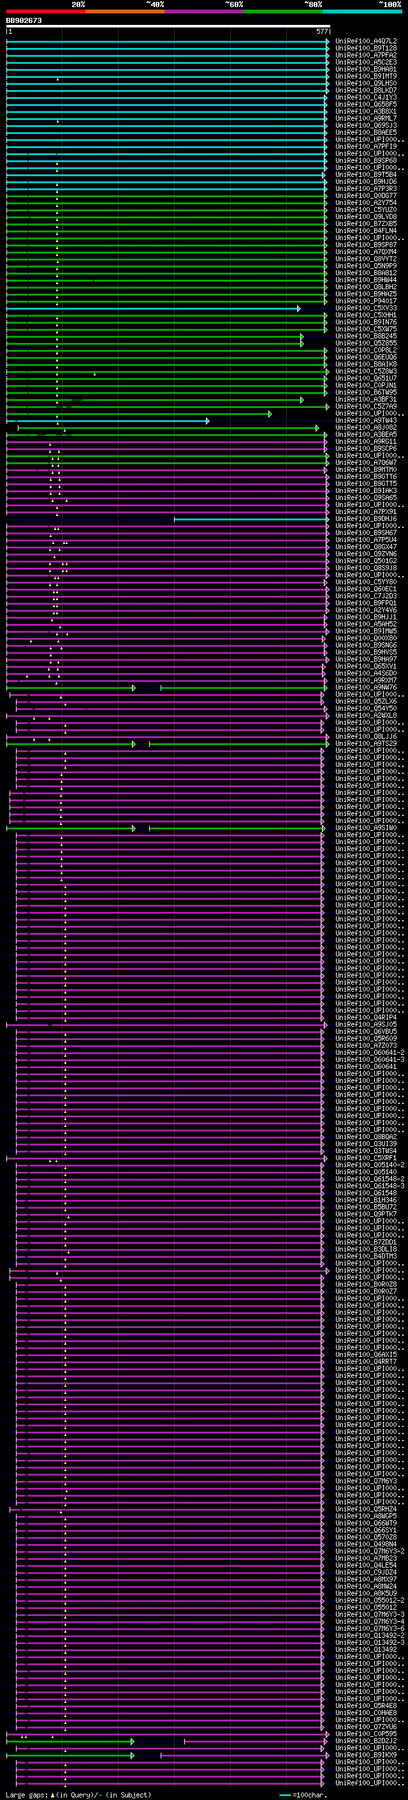Screen dimensions: 408x1800
Task: Select hit label UniRef100_B9FPQ1
Action: click(x=366, y=603)
